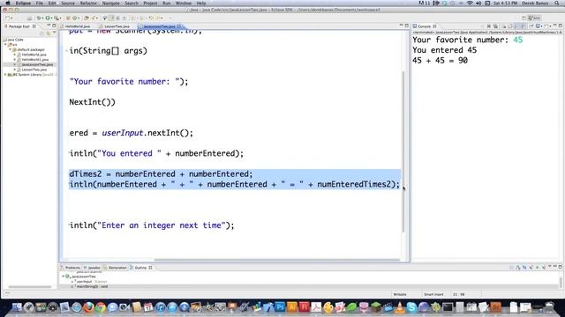The height and width of the screenshot is (317, 565).
Task: Open the Navigate menu
Action: tap(110, 3)
